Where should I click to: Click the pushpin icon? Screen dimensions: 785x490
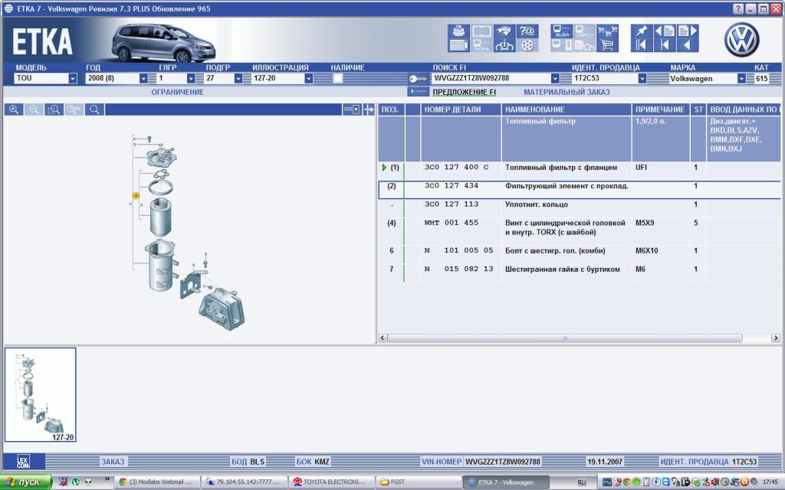(x=642, y=31)
